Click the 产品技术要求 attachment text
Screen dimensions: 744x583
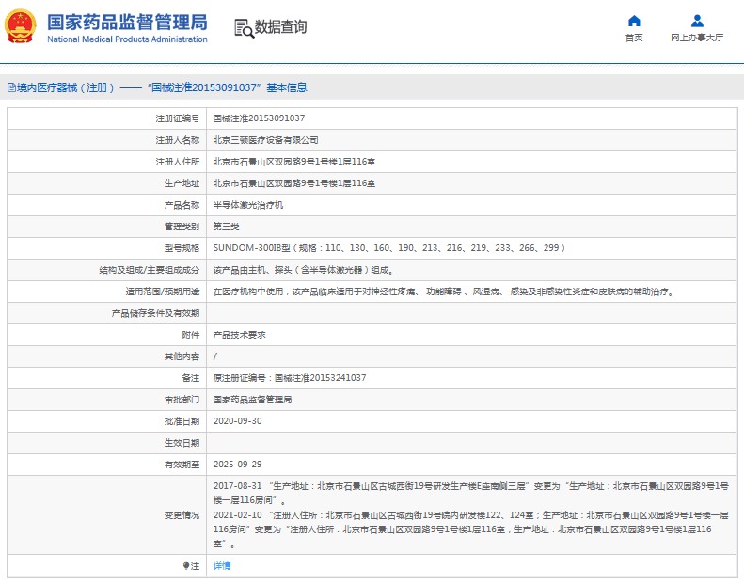pos(239,335)
